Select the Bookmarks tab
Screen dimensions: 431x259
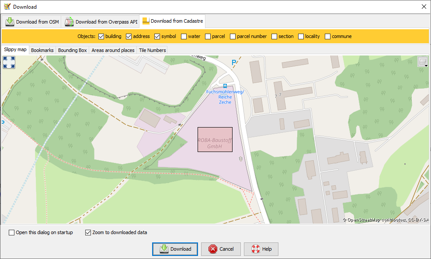coord(42,50)
